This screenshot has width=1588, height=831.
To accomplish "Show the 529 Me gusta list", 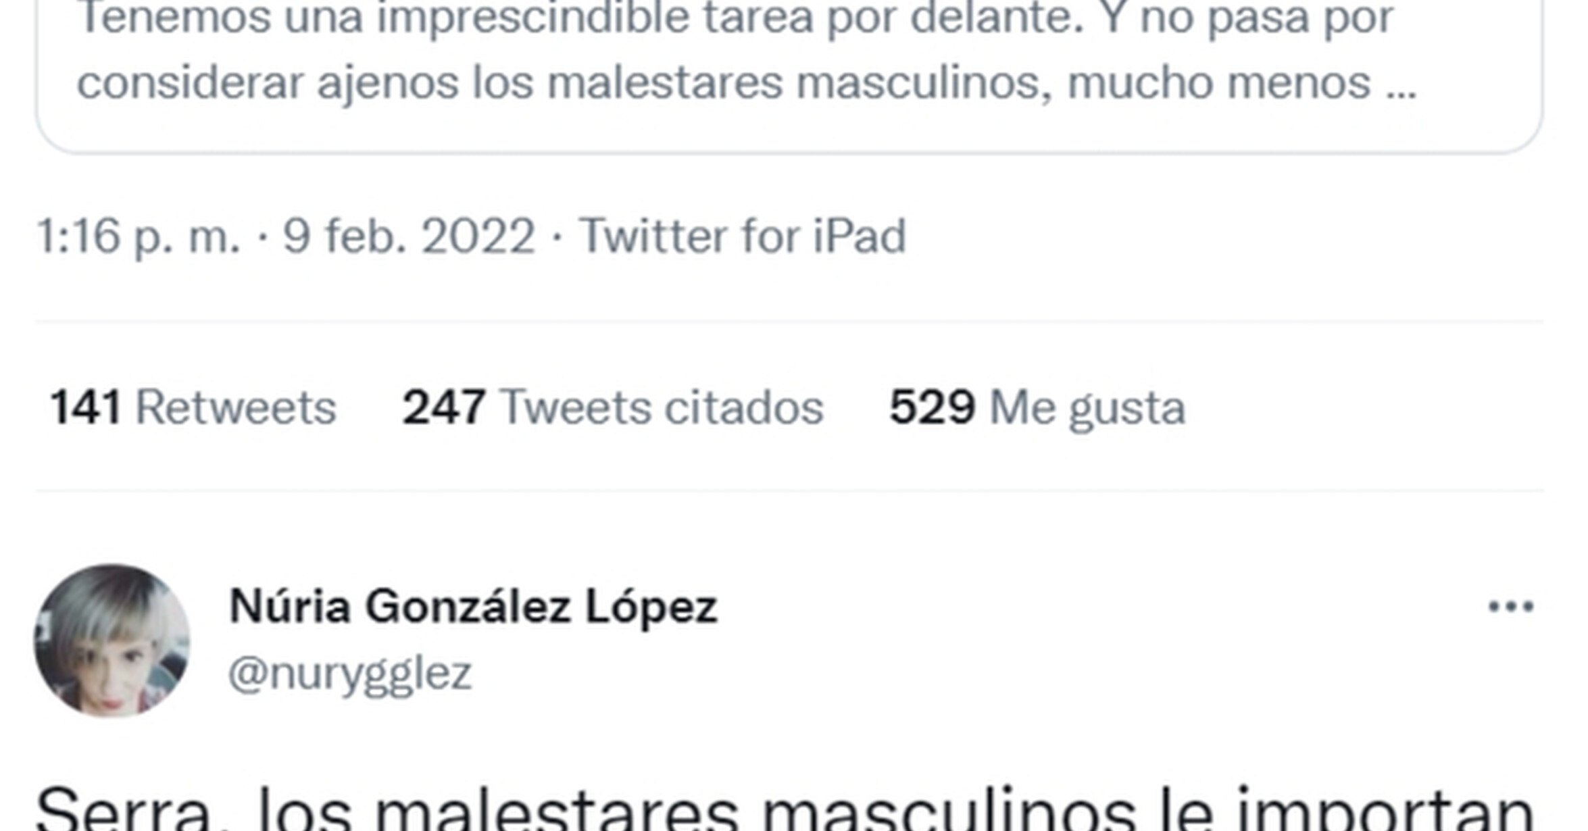I will pyautogui.click(x=1037, y=407).
